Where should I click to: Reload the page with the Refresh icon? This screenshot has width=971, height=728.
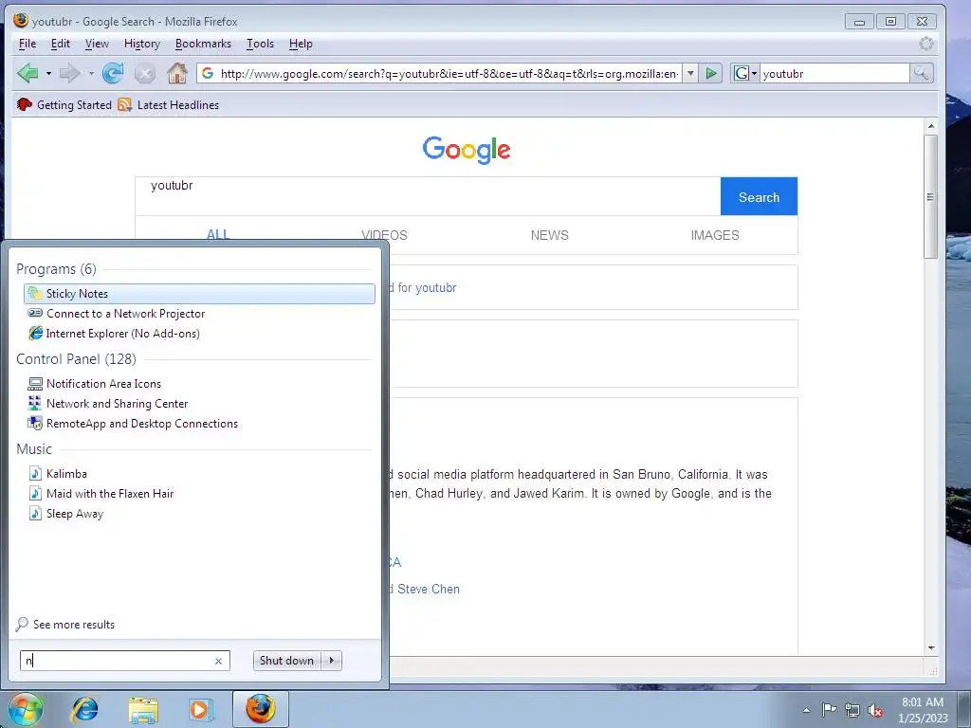pos(113,74)
